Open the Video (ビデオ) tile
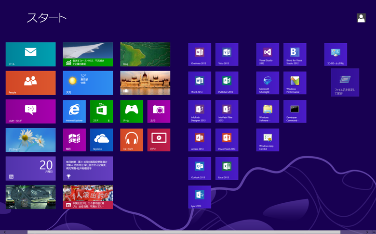Screen dimensions: 376x234 tap(159, 140)
